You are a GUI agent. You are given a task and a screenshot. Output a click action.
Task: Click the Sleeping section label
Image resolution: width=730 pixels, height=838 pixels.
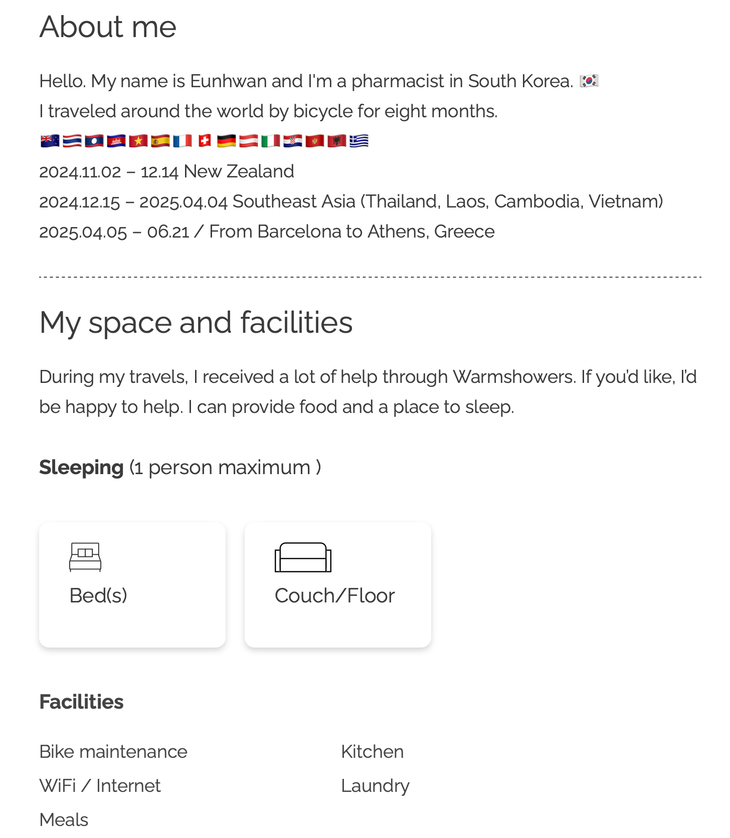[81, 468]
